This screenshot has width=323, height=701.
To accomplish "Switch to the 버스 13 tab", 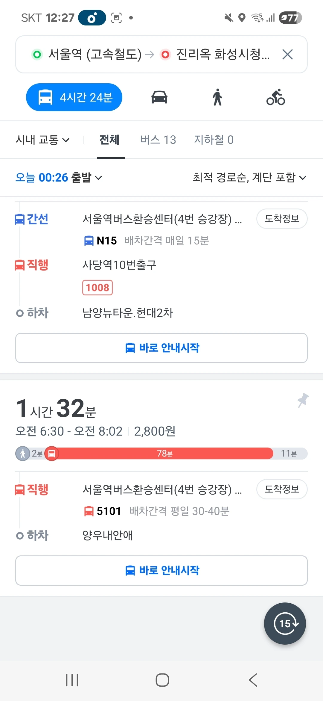I will coord(158,140).
